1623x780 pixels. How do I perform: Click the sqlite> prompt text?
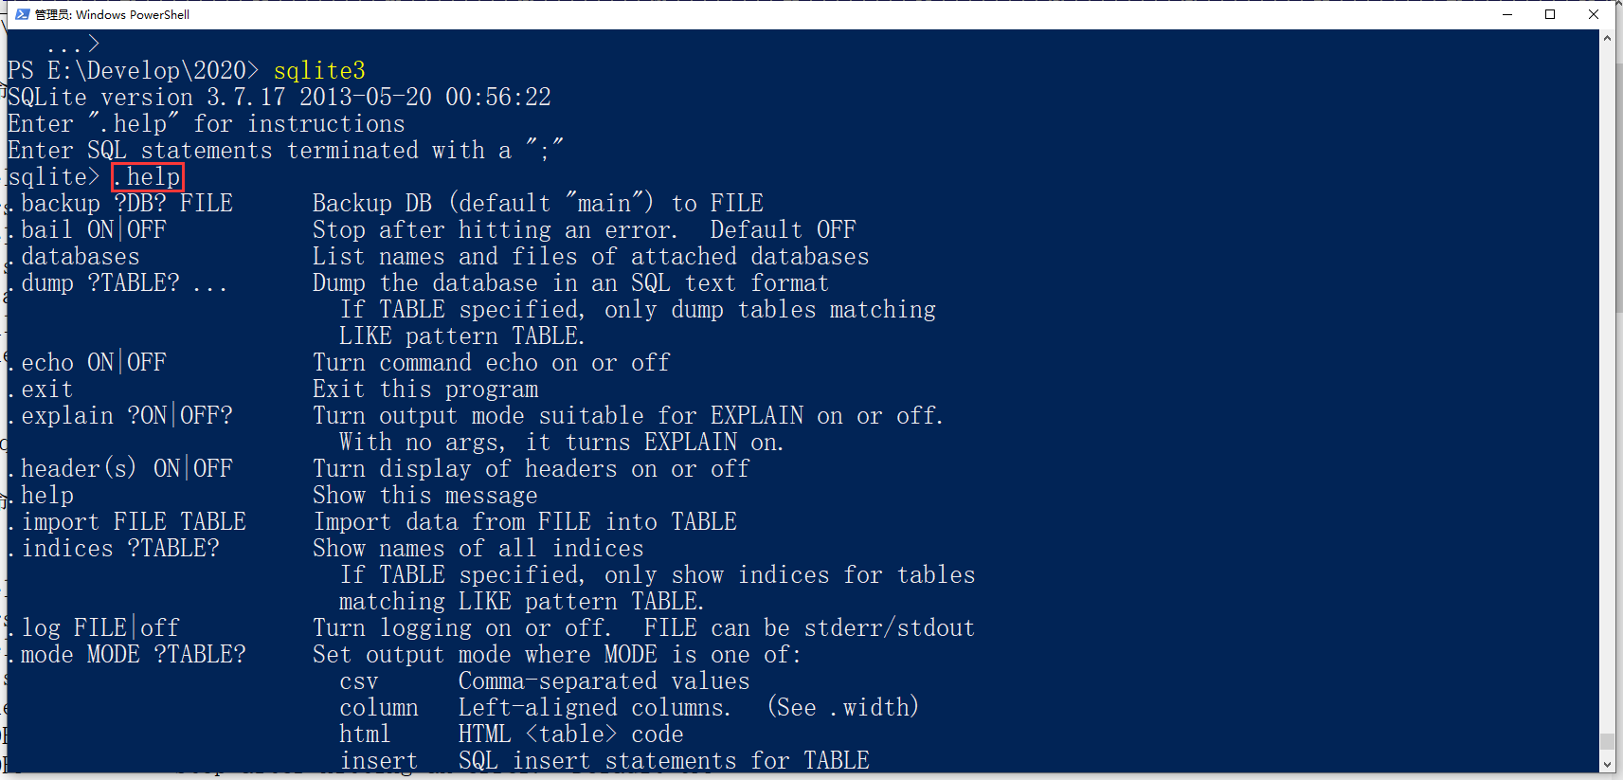53,177
